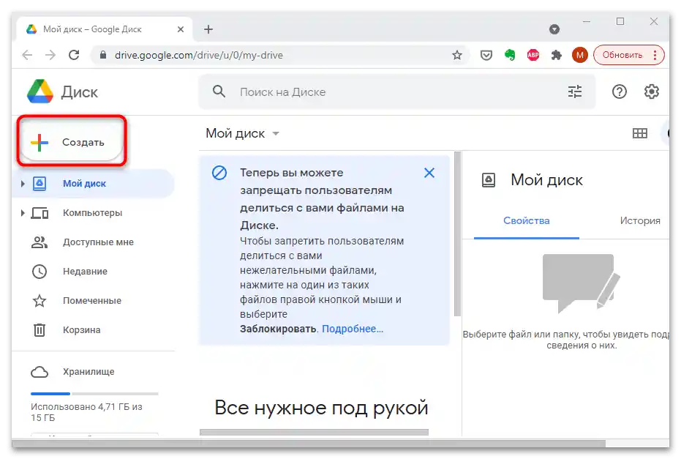Click the main content vertical scrollbar
Screen dimensions: 681x459
click(x=457, y=234)
